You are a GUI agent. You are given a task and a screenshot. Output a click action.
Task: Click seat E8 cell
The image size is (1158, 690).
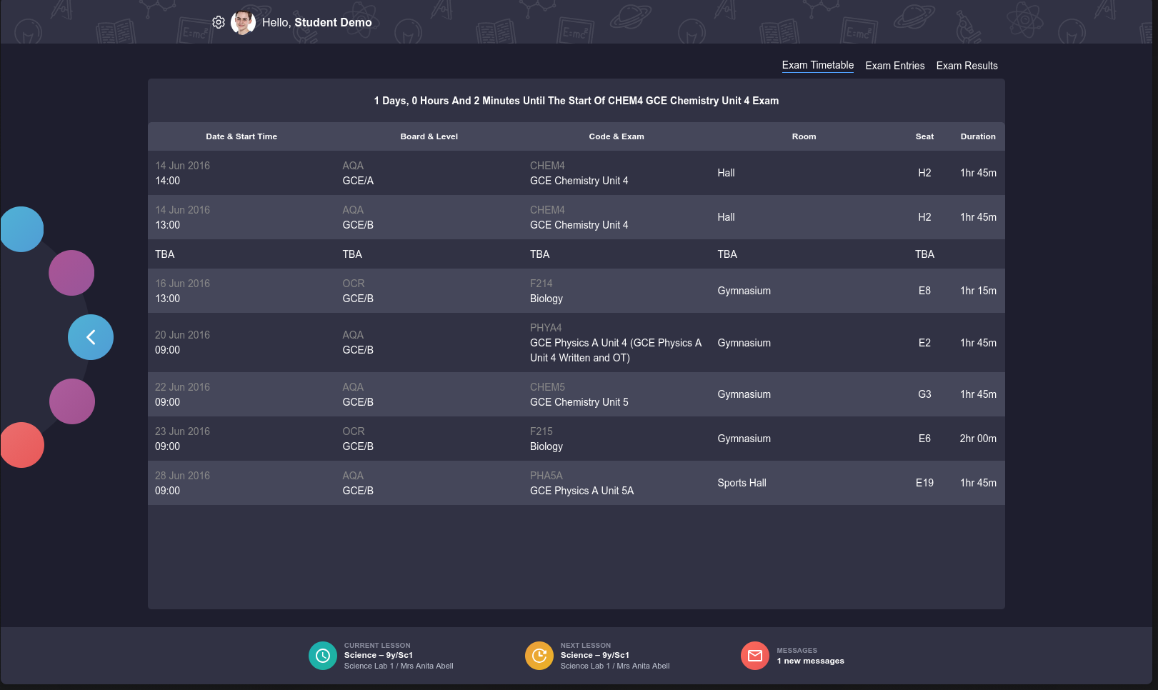924,291
